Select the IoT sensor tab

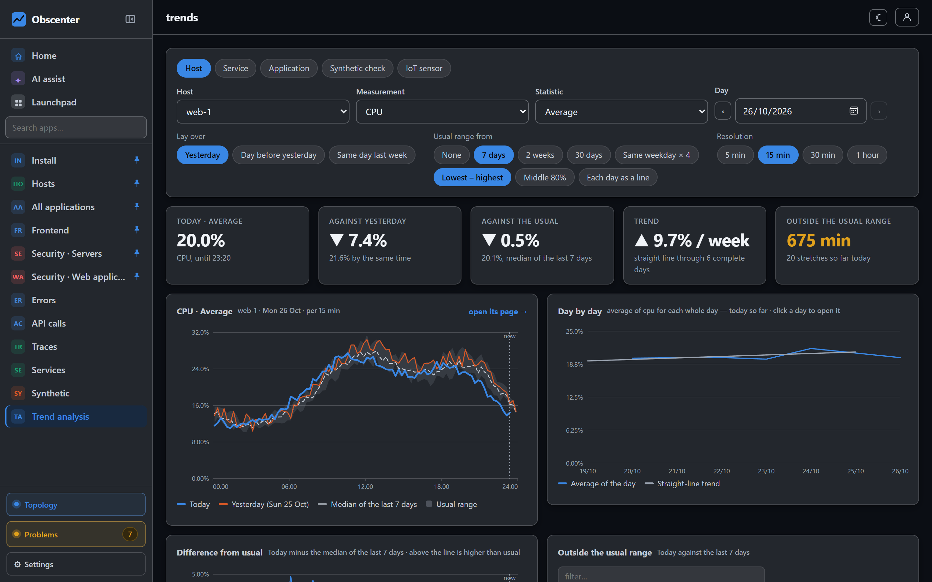coord(424,68)
